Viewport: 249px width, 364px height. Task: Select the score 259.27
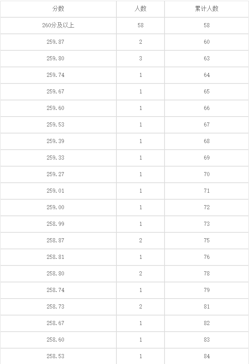pos(58,174)
